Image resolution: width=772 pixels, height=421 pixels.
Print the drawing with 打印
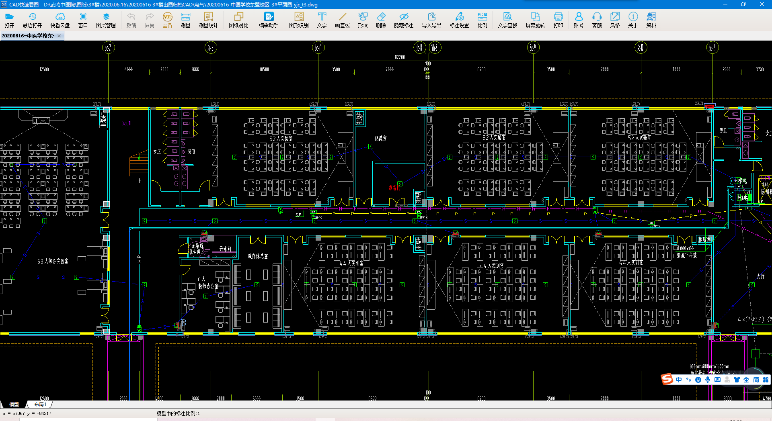(558, 20)
